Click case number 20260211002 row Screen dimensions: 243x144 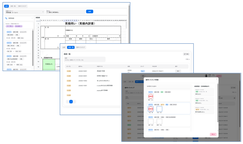click(83, 80)
